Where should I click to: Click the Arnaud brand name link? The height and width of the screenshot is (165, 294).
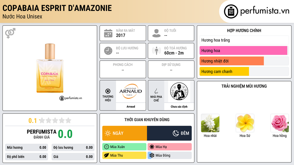[131, 107]
